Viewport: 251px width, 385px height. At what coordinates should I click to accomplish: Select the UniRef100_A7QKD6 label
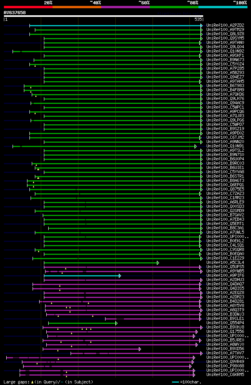(225, 94)
